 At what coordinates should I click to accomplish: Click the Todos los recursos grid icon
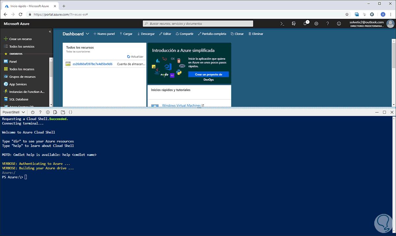[x=6, y=69]
